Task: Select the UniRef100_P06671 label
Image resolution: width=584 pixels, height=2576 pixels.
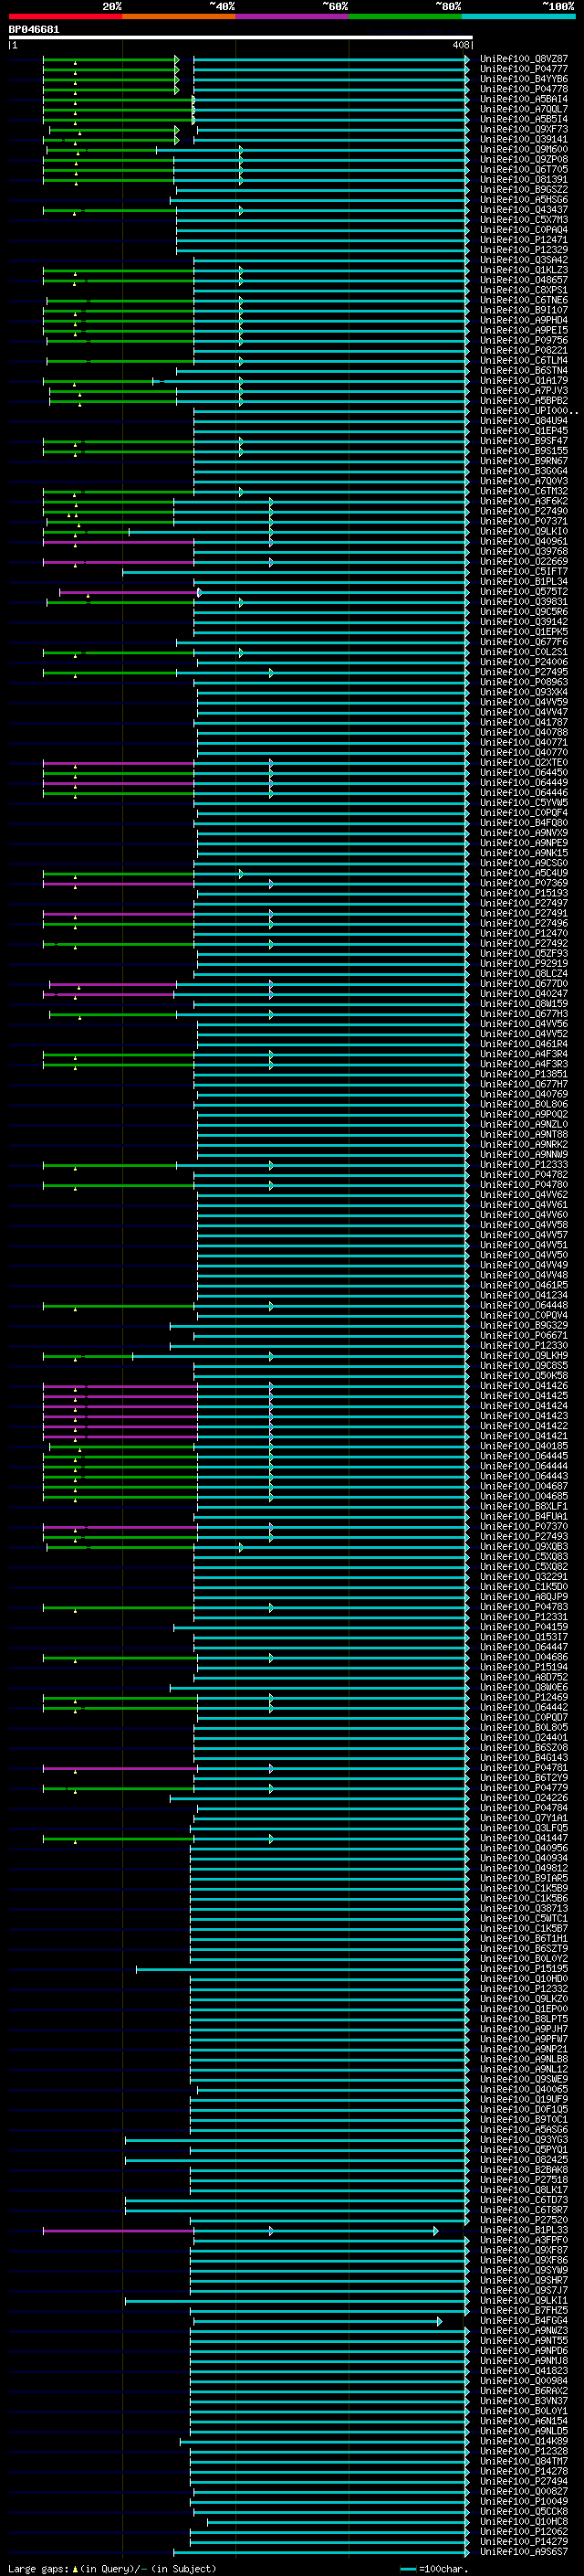Action: coord(524,1335)
